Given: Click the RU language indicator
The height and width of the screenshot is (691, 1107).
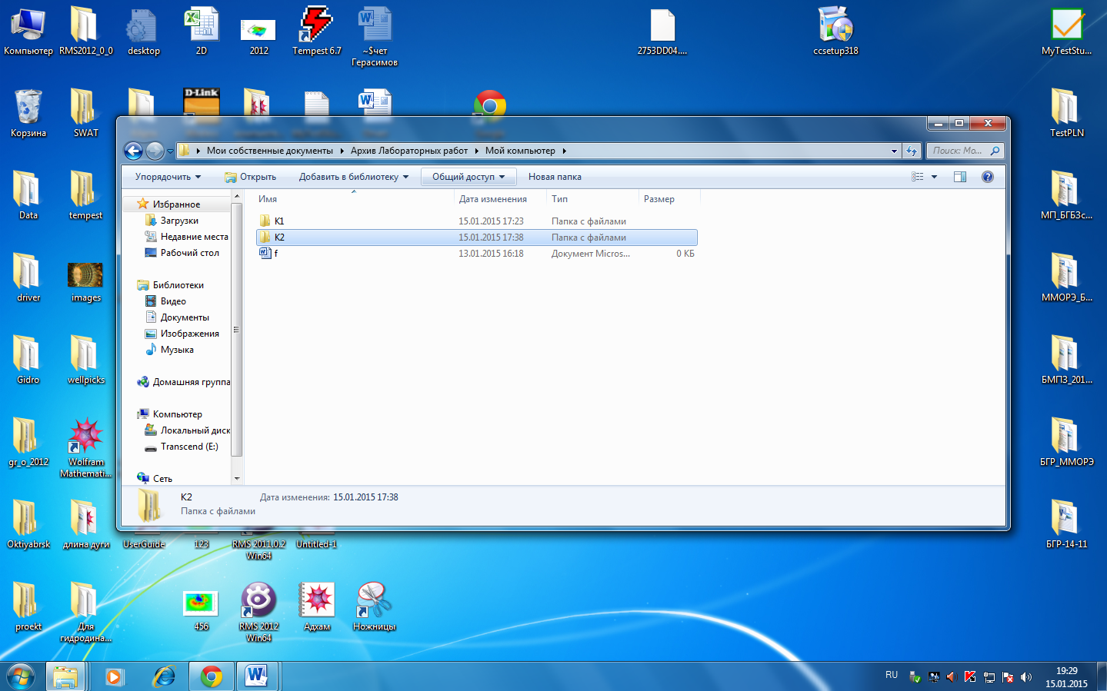Looking at the screenshot, I should tap(892, 675).
